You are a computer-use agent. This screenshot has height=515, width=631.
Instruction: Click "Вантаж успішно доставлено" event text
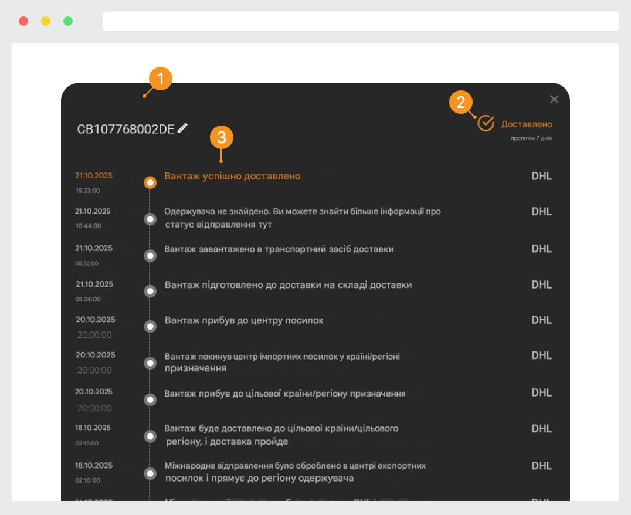(232, 176)
